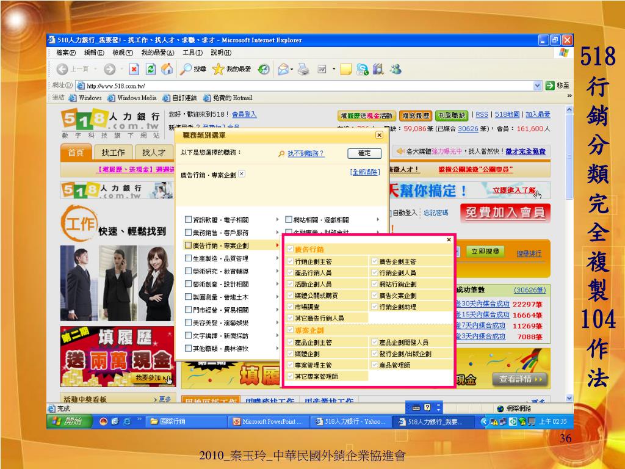Uncheck the 行銷企劃主管 checkbox
Viewport: 625px width, 469px height.
click(x=290, y=261)
